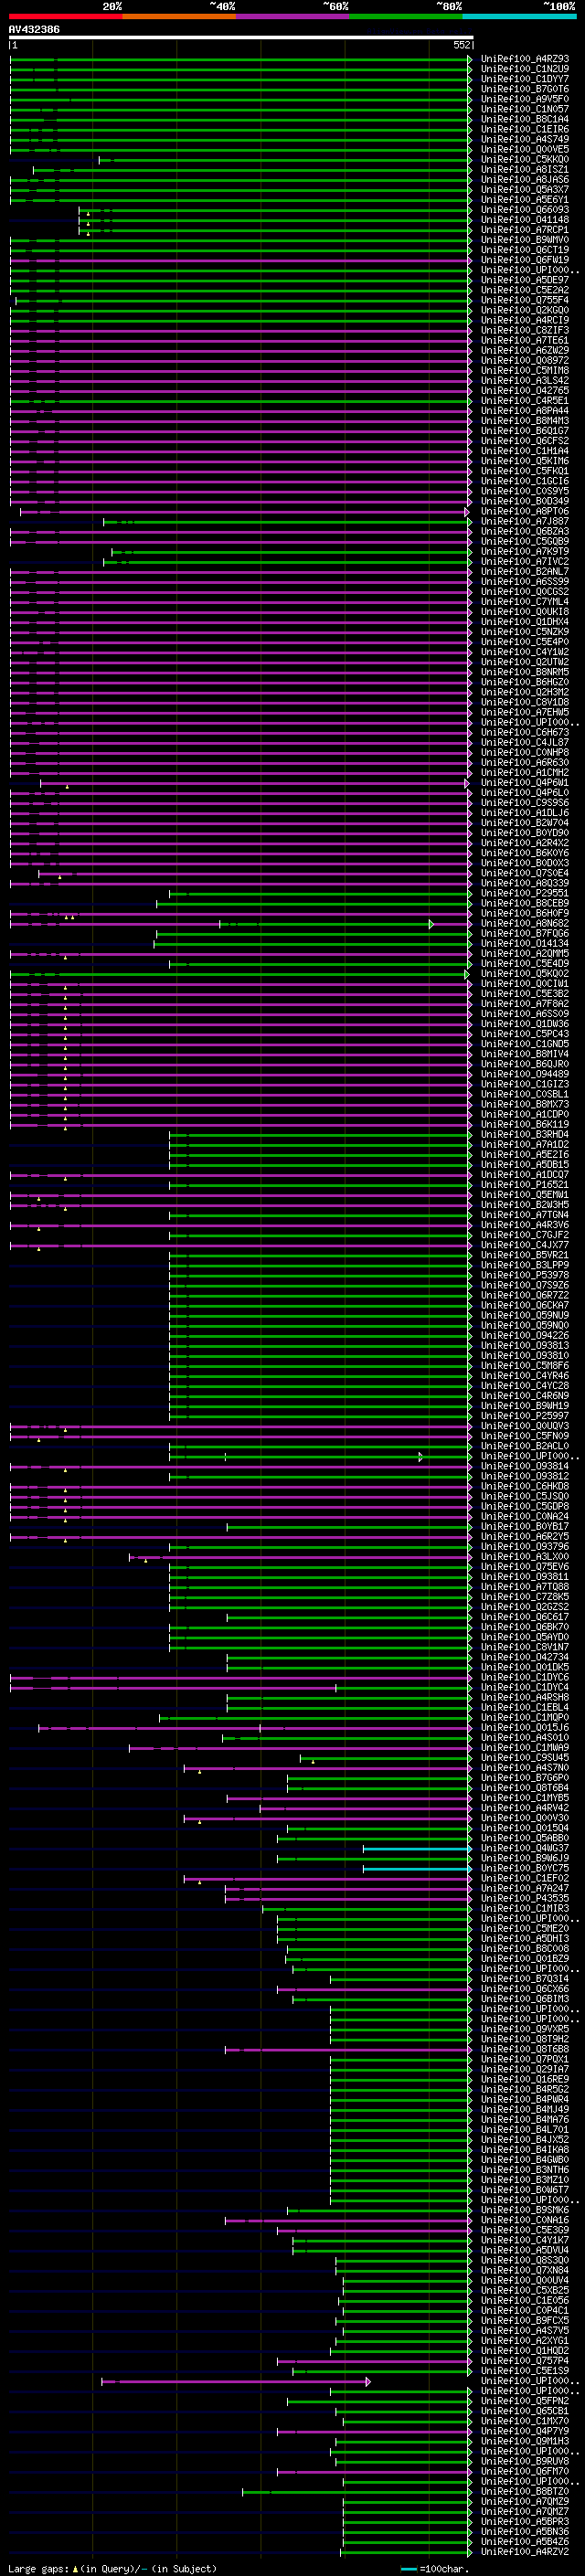
Task: Click the hit label UniRef100_A8ISZ1
Action: (x=524, y=169)
